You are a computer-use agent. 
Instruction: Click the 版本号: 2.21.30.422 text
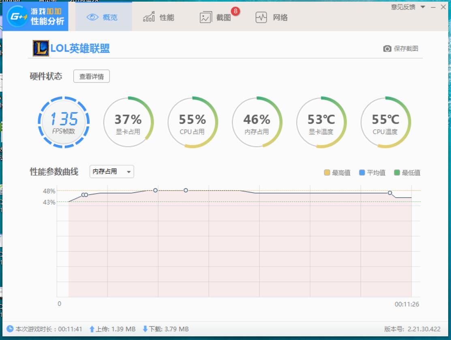coord(413,329)
